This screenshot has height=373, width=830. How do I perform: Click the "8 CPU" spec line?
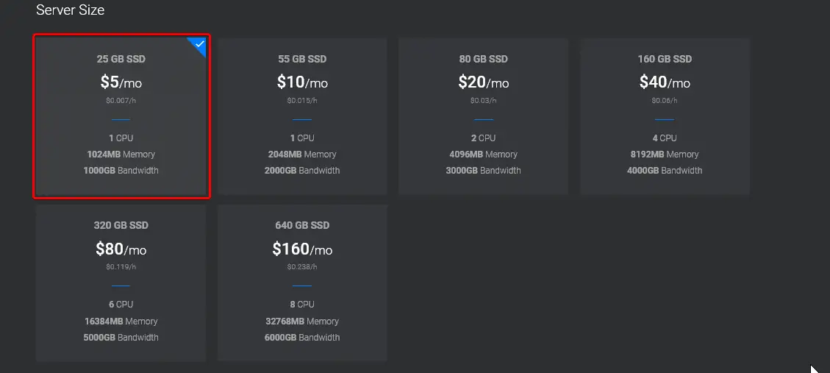click(302, 305)
